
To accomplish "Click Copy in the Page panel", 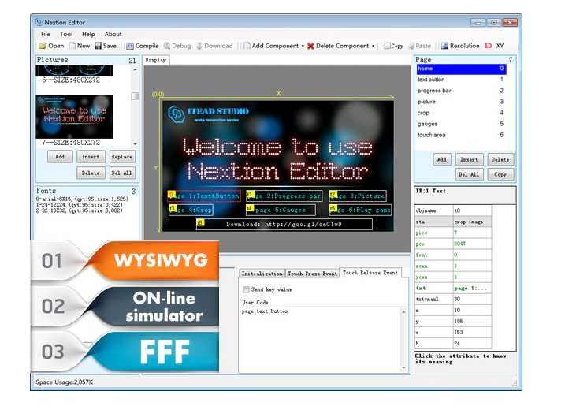I will [x=500, y=174].
